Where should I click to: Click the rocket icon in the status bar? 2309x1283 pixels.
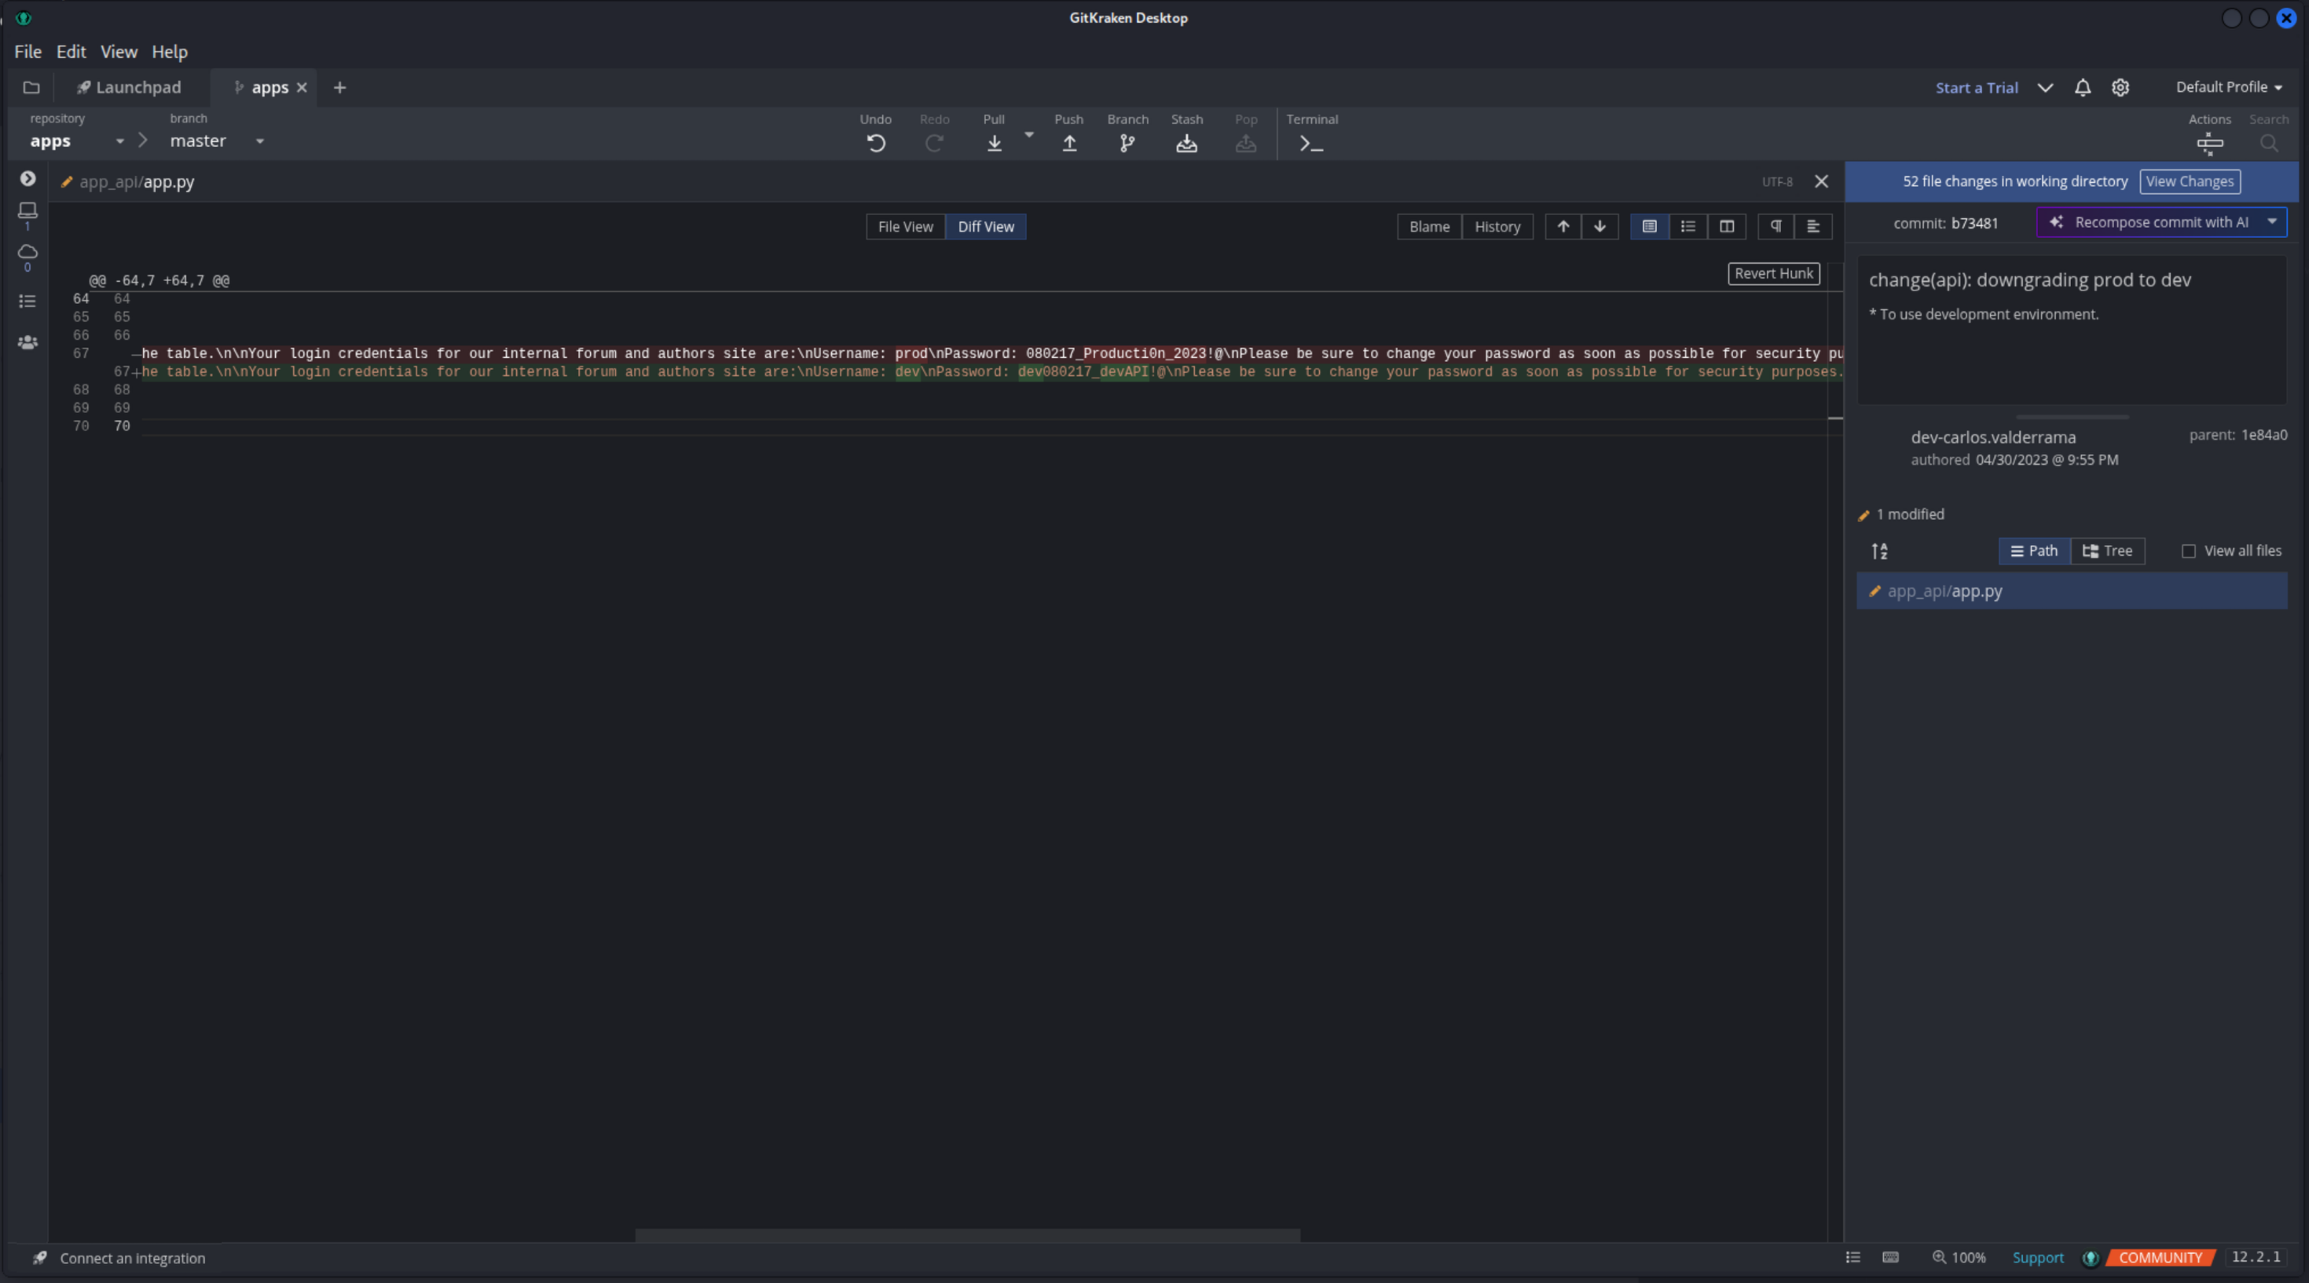(x=39, y=1258)
